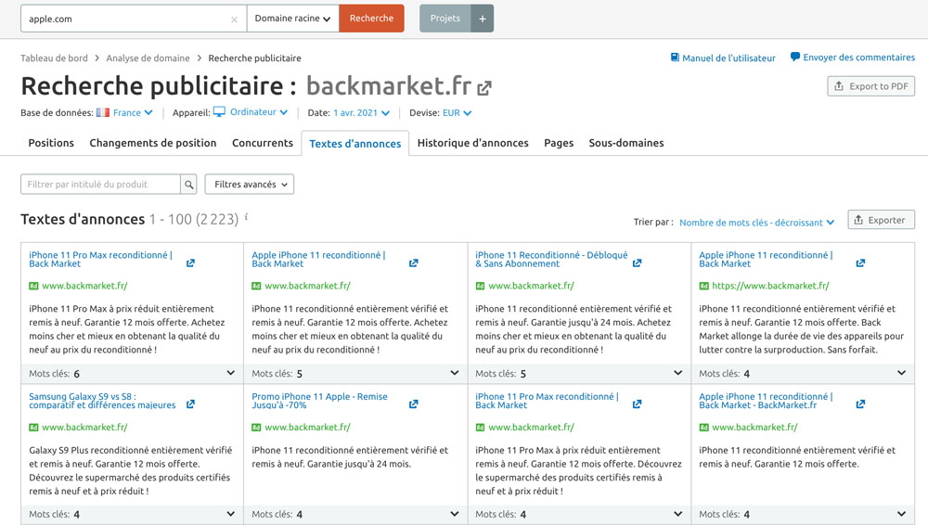Open Manuel de l'utilisateur link
Image resolution: width=928 pixels, height=525 pixels.
tap(728, 58)
